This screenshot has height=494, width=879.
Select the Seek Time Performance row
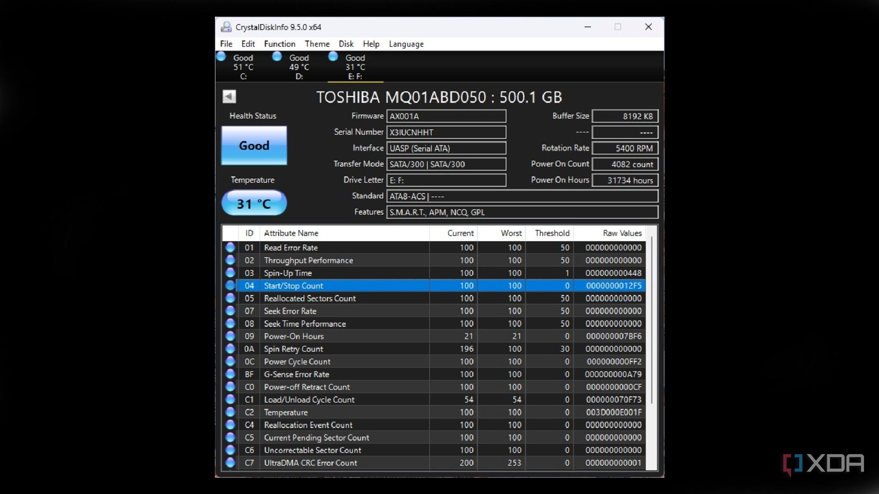tap(434, 324)
